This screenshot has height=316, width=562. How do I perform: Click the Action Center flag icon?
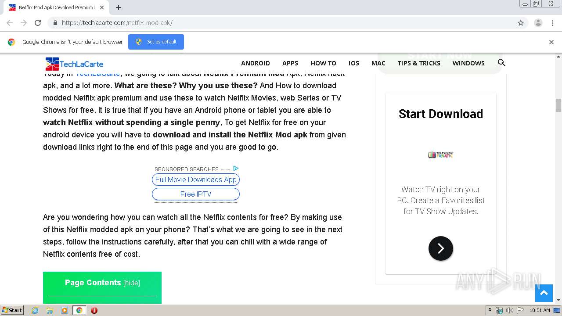pos(520,310)
